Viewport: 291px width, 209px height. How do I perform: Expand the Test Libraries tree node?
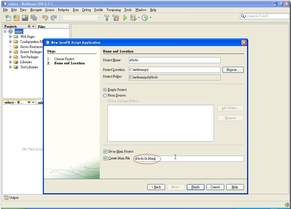click(x=10, y=67)
